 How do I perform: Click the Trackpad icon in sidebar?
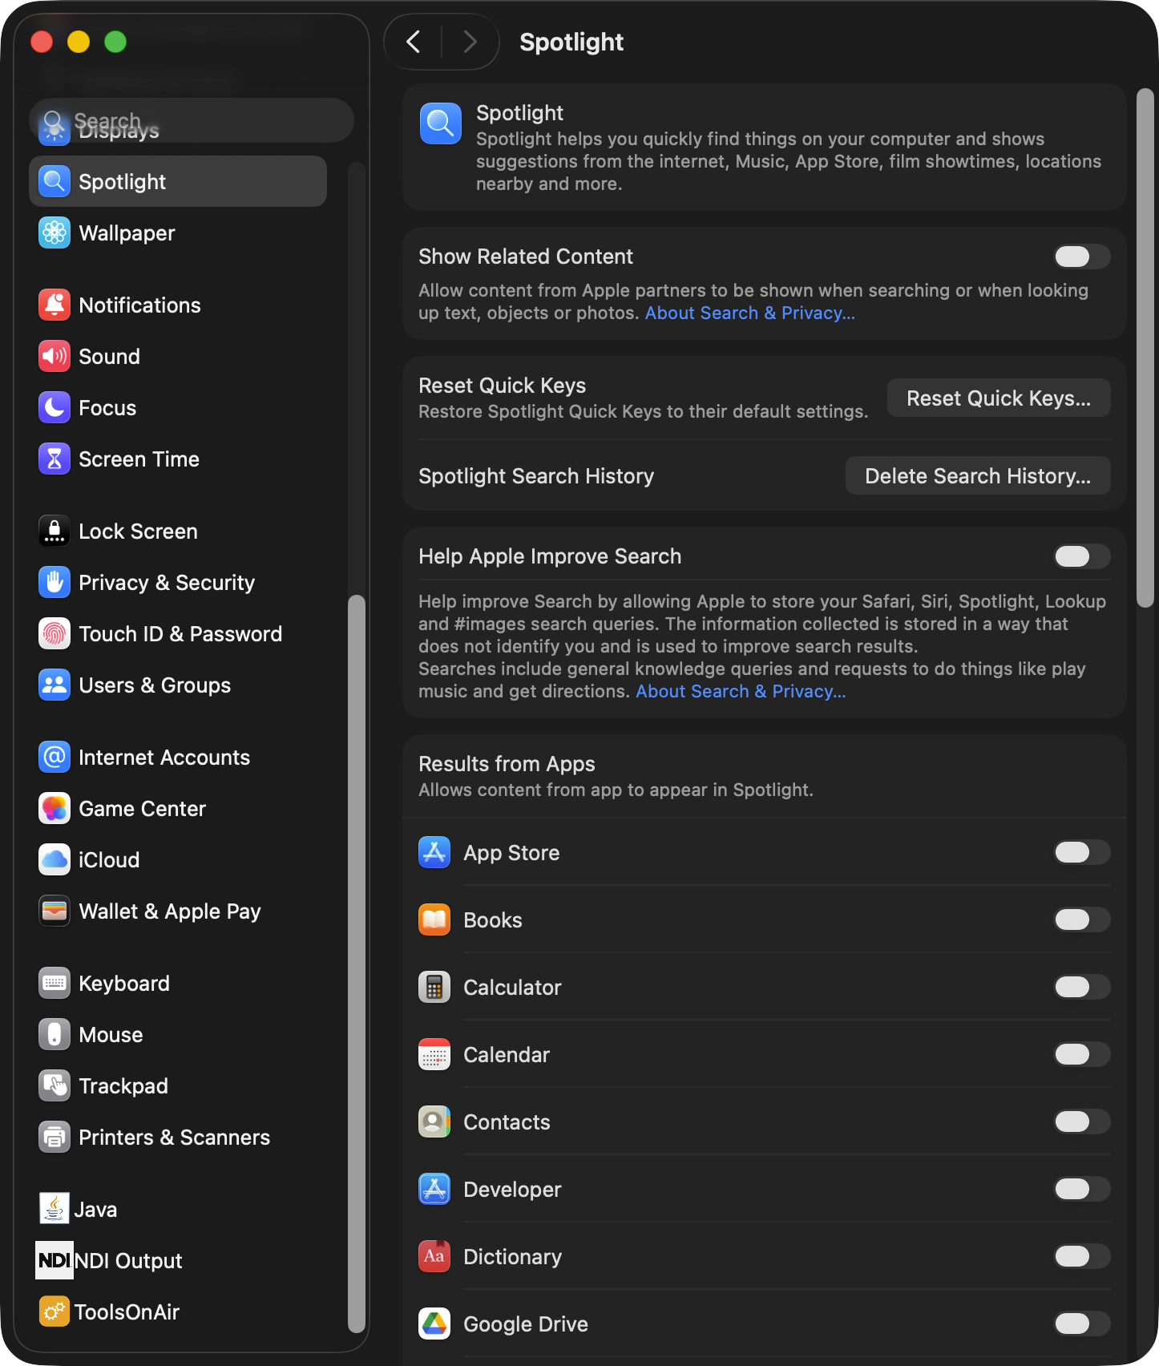click(x=55, y=1086)
